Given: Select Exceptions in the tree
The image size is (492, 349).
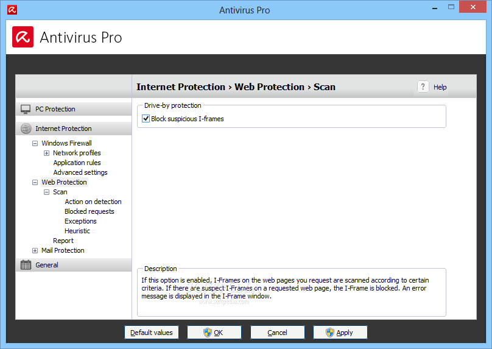Looking at the screenshot, I should point(80,221).
